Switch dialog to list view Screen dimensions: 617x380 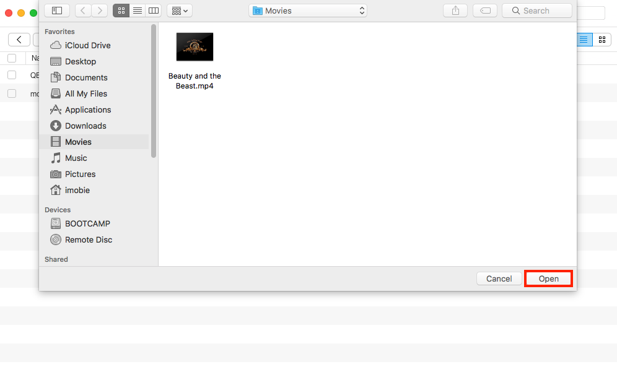[x=138, y=11]
